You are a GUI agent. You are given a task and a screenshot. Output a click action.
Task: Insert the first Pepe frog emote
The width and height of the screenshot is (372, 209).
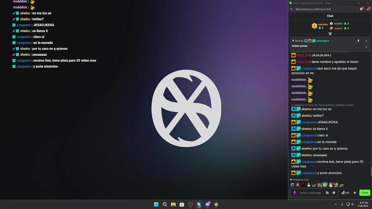(292, 185)
